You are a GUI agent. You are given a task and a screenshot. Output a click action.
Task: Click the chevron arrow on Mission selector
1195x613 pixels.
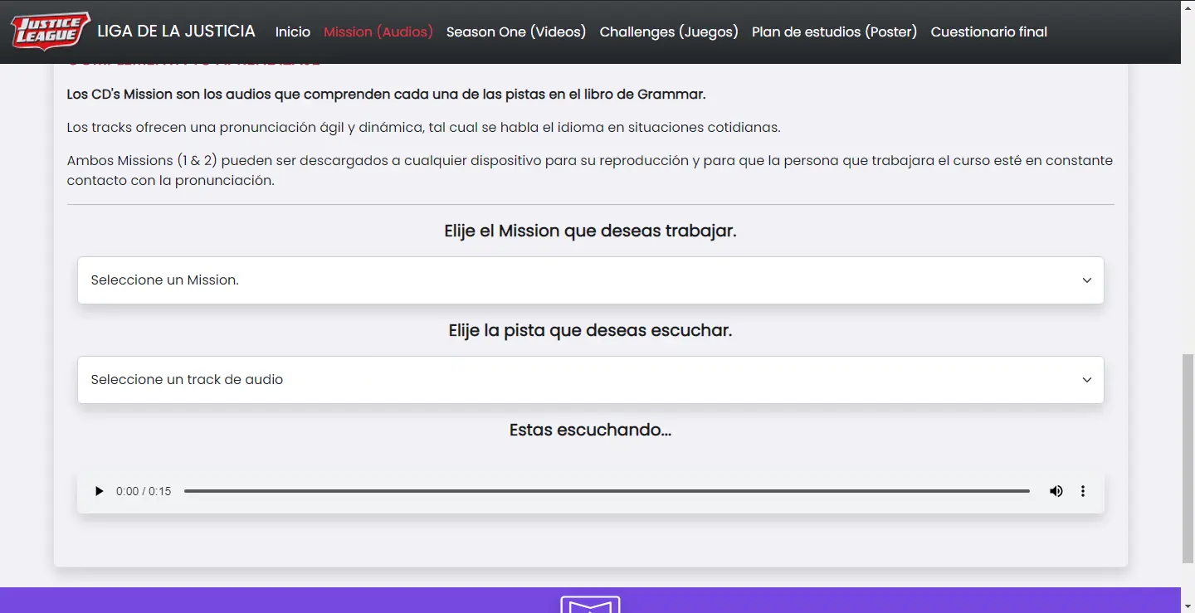1086,280
